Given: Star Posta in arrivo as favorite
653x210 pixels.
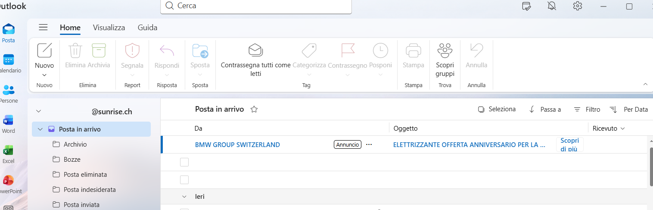Looking at the screenshot, I should [x=254, y=110].
